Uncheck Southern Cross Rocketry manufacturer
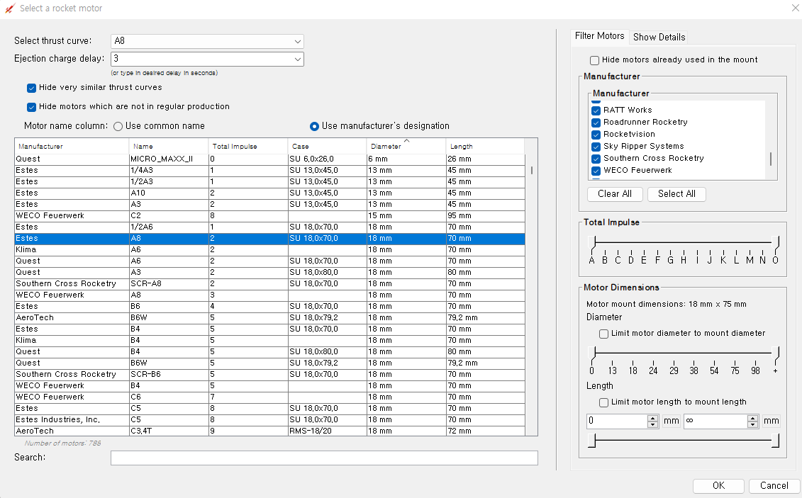The width and height of the screenshot is (802, 498). coord(596,159)
